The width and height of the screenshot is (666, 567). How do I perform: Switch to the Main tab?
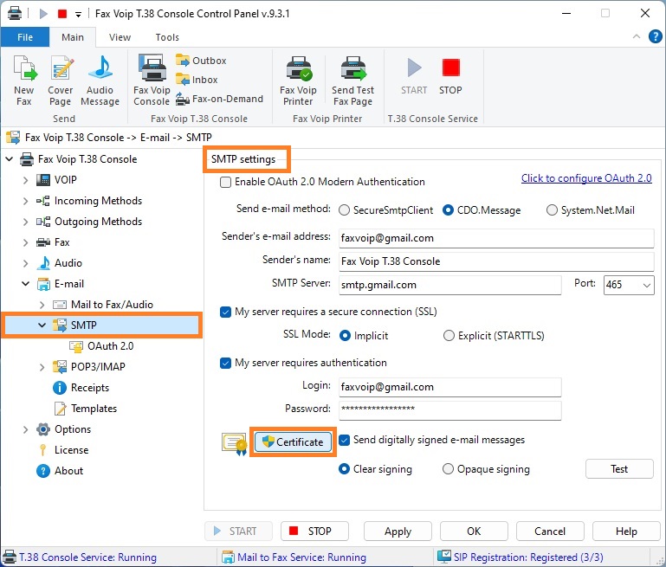point(73,37)
